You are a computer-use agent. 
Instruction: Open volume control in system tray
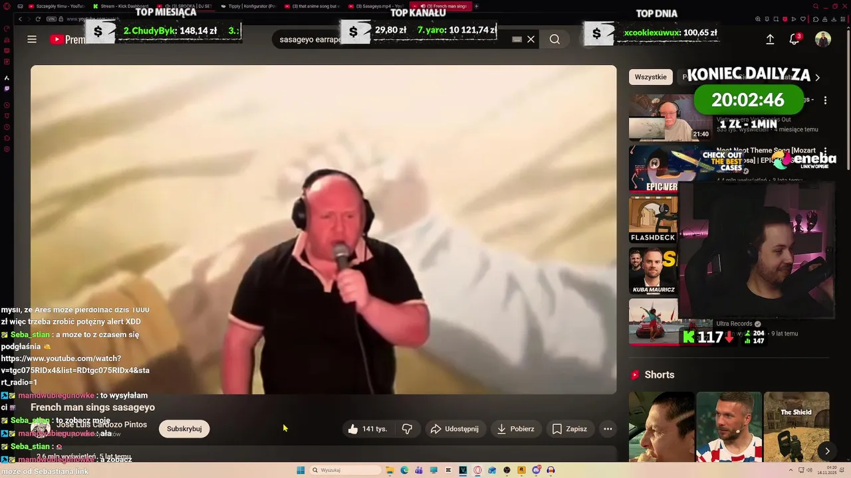coord(810,470)
